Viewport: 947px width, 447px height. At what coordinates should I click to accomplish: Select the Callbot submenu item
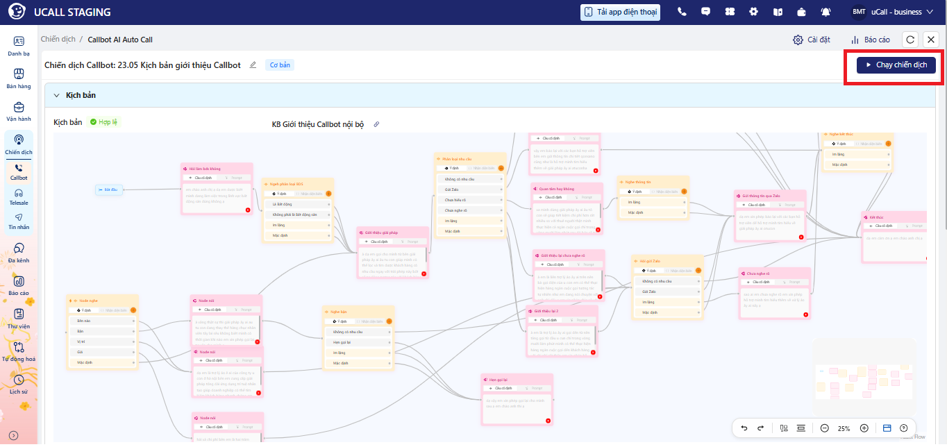click(19, 171)
